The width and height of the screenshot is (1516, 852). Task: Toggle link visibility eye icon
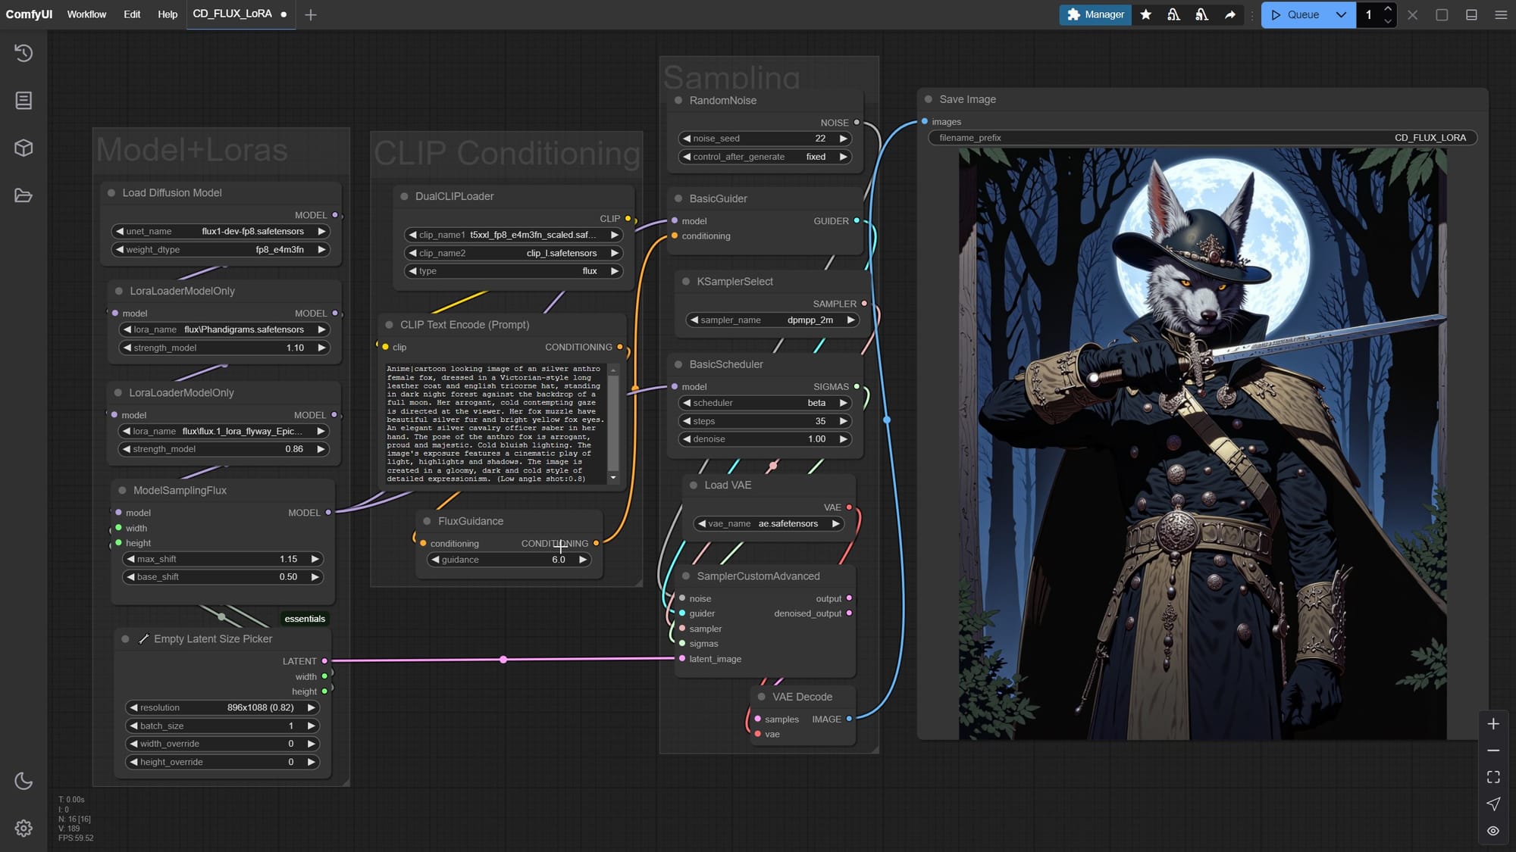point(1493,831)
